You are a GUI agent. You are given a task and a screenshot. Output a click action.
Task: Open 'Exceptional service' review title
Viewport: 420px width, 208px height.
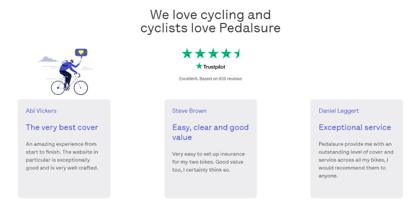coord(355,127)
